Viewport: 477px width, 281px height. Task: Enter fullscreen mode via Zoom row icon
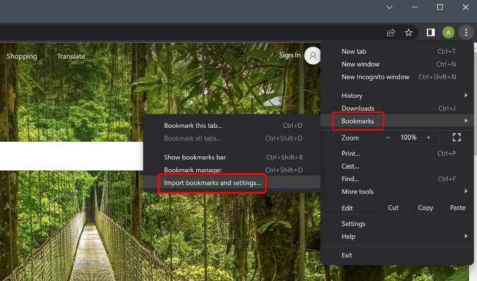(x=456, y=137)
